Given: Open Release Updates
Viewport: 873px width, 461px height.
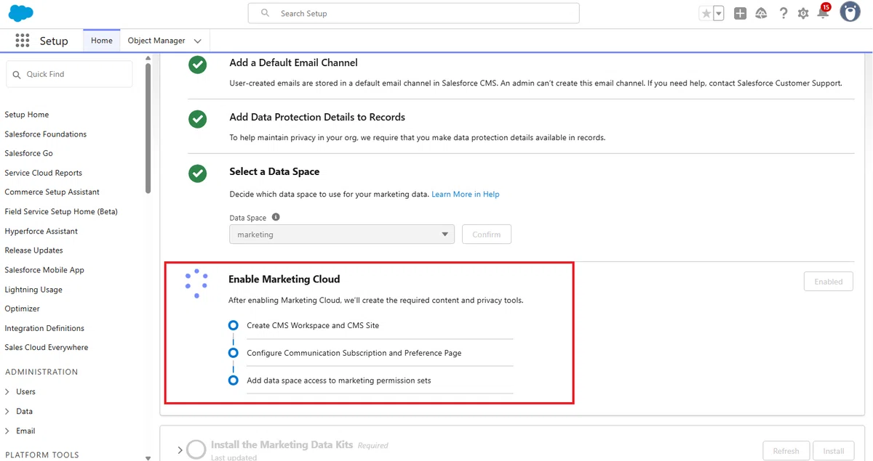Looking at the screenshot, I should (x=34, y=250).
